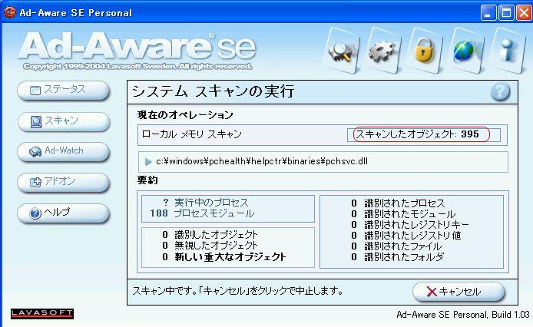This screenshot has height=327, width=533.
Task: Click the 識別されたレジストリ値 row
Action: (x=406, y=235)
